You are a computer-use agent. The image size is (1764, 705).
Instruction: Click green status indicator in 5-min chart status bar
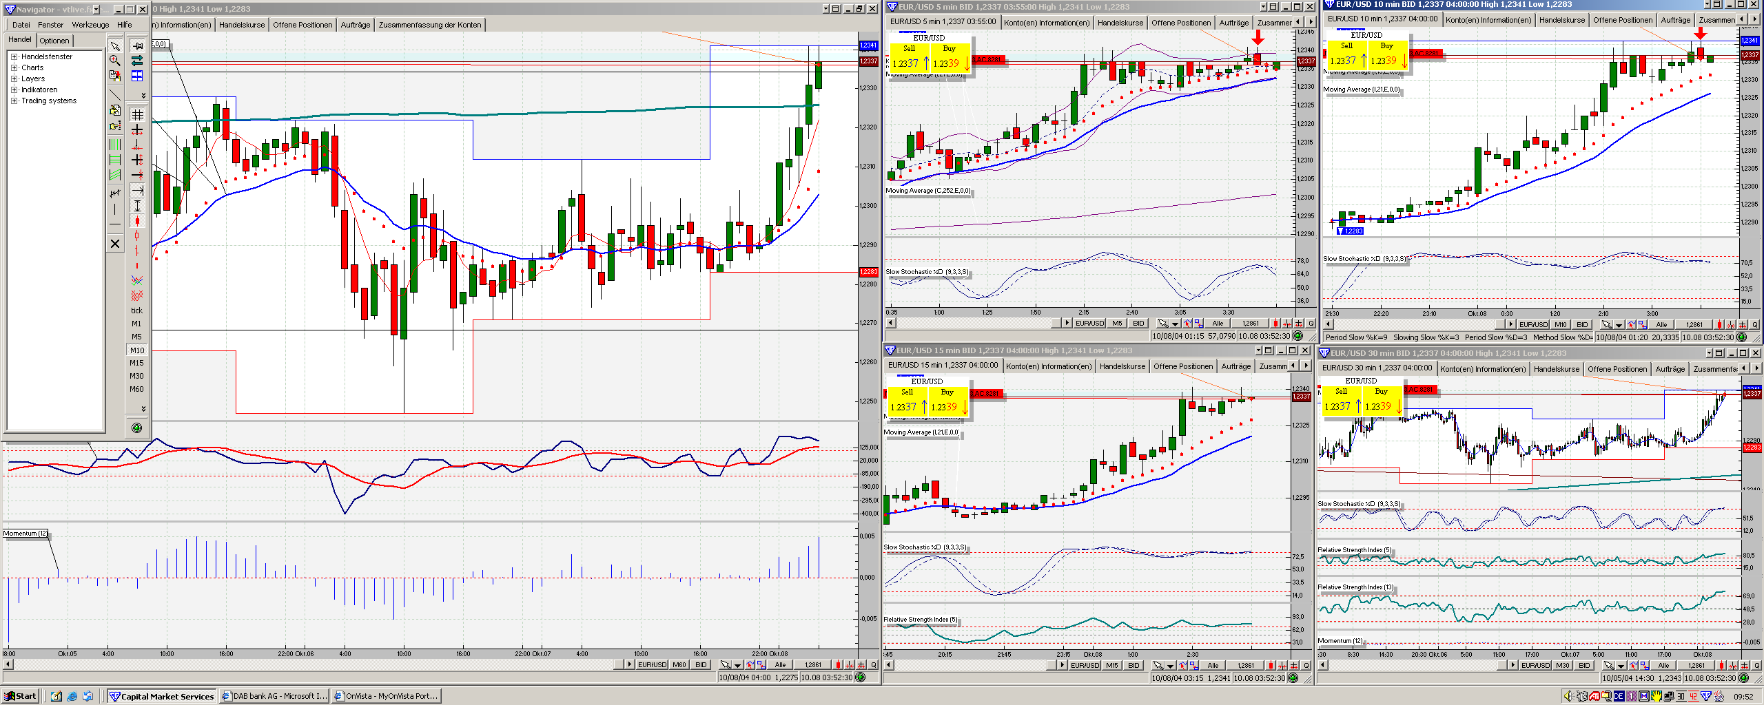pyautogui.click(x=1298, y=336)
